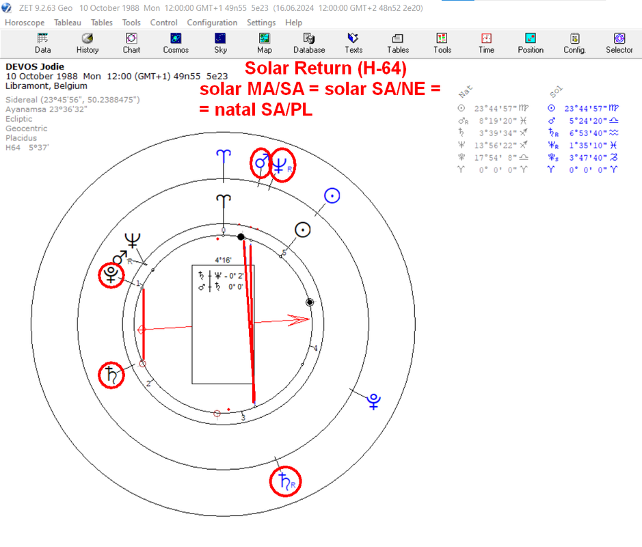Screen dimensions: 642x547
Task: Click the Mars/Saturn midpoint row in center box
Action: tap(221, 286)
